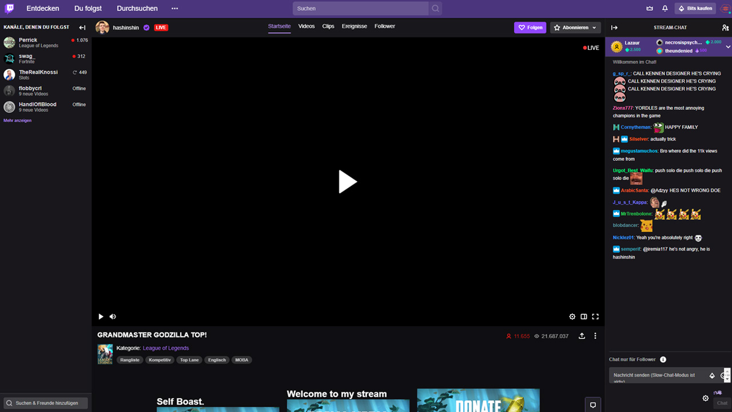Open the chat viewer list icon
Image resolution: width=732 pixels, height=412 pixels.
tap(725, 27)
